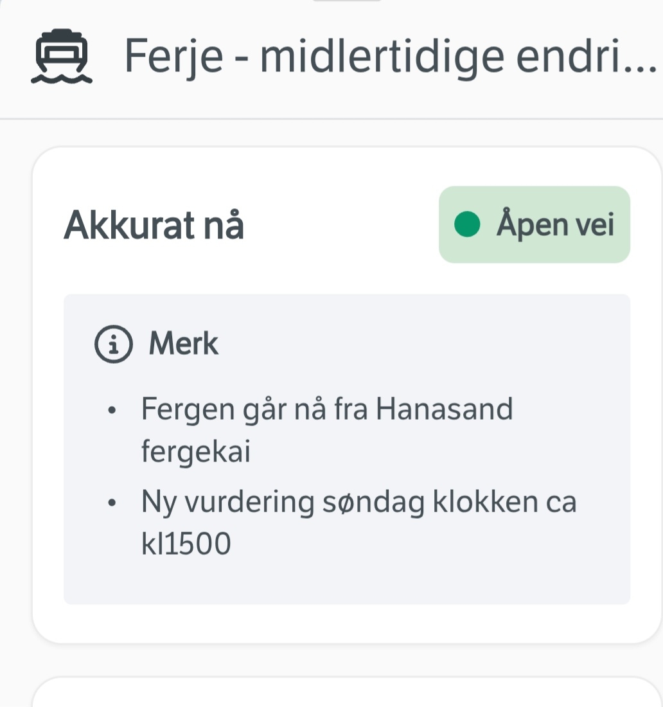Click the words "Åpen vei" inside the badge
The height and width of the screenshot is (707, 663).
tap(555, 225)
